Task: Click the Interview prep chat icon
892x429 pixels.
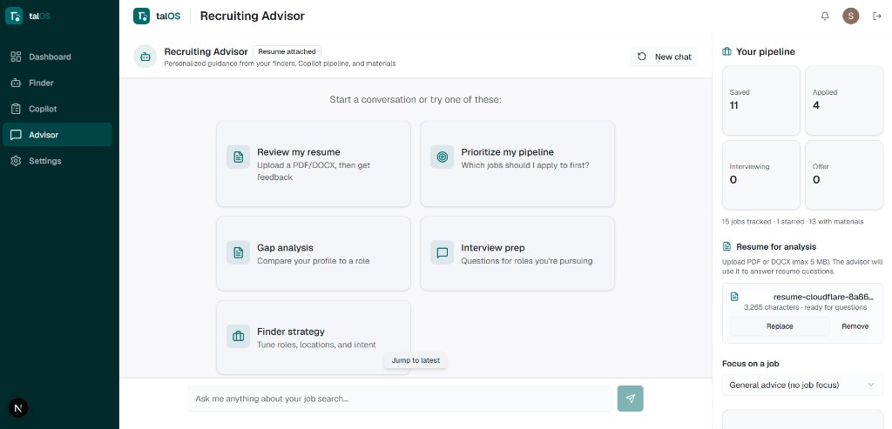Action: (442, 252)
